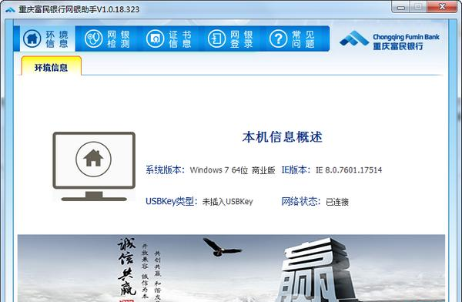Click the Chongqing Fumin Bank logo

click(x=389, y=40)
